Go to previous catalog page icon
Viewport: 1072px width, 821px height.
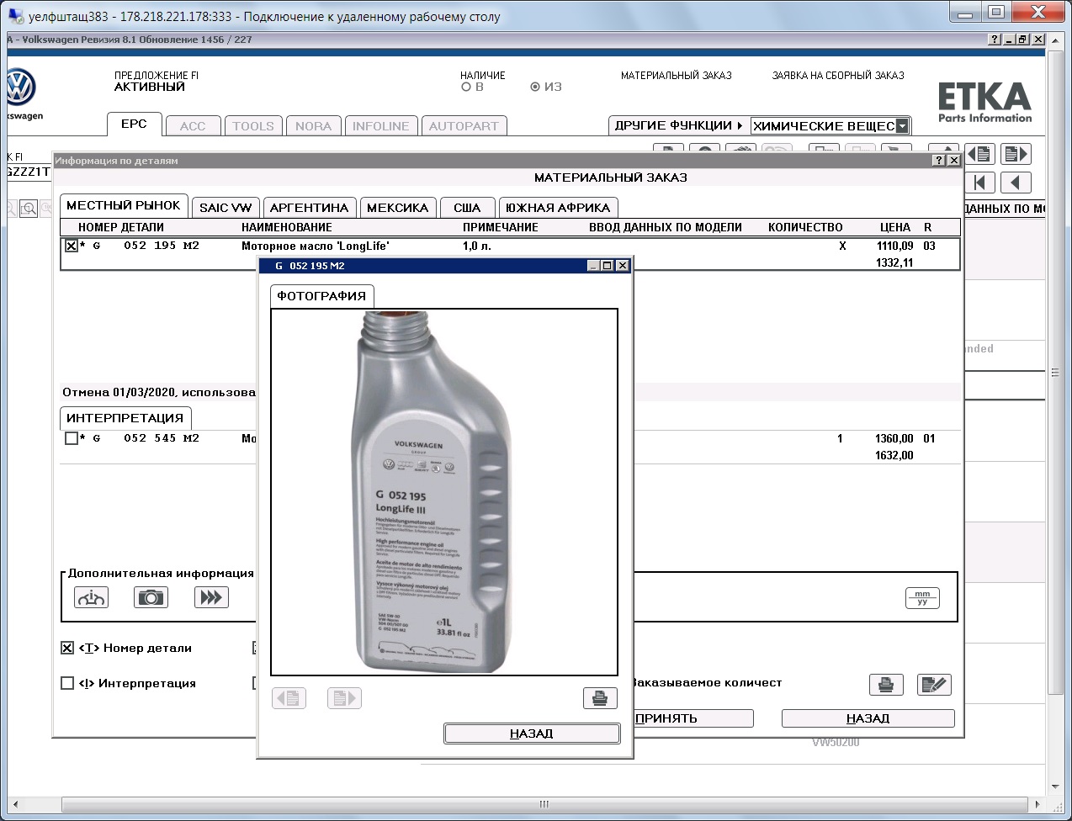(979, 154)
